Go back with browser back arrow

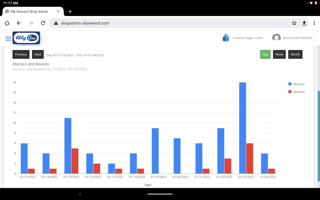coord(19,23)
